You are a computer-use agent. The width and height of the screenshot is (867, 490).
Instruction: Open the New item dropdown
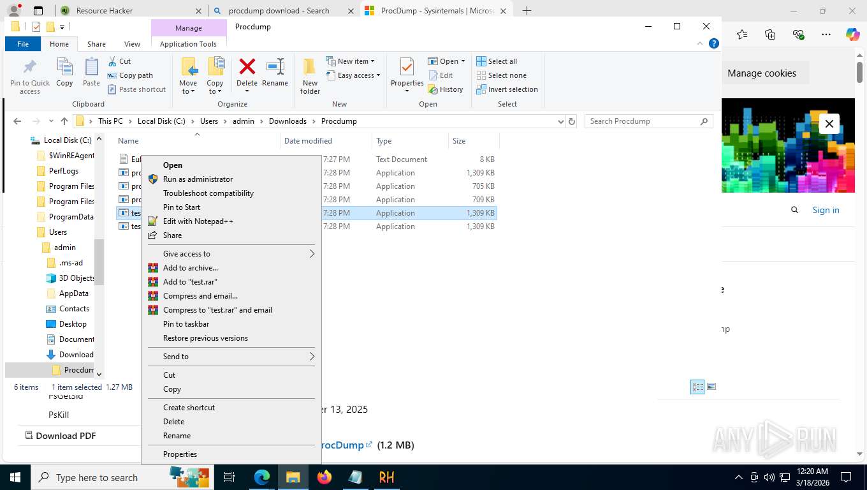coord(350,61)
